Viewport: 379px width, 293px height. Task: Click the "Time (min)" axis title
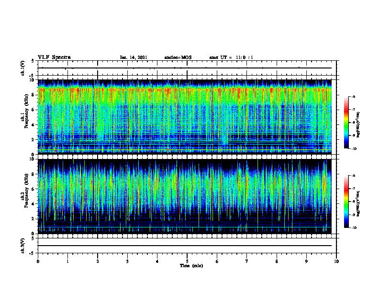coord(191,266)
